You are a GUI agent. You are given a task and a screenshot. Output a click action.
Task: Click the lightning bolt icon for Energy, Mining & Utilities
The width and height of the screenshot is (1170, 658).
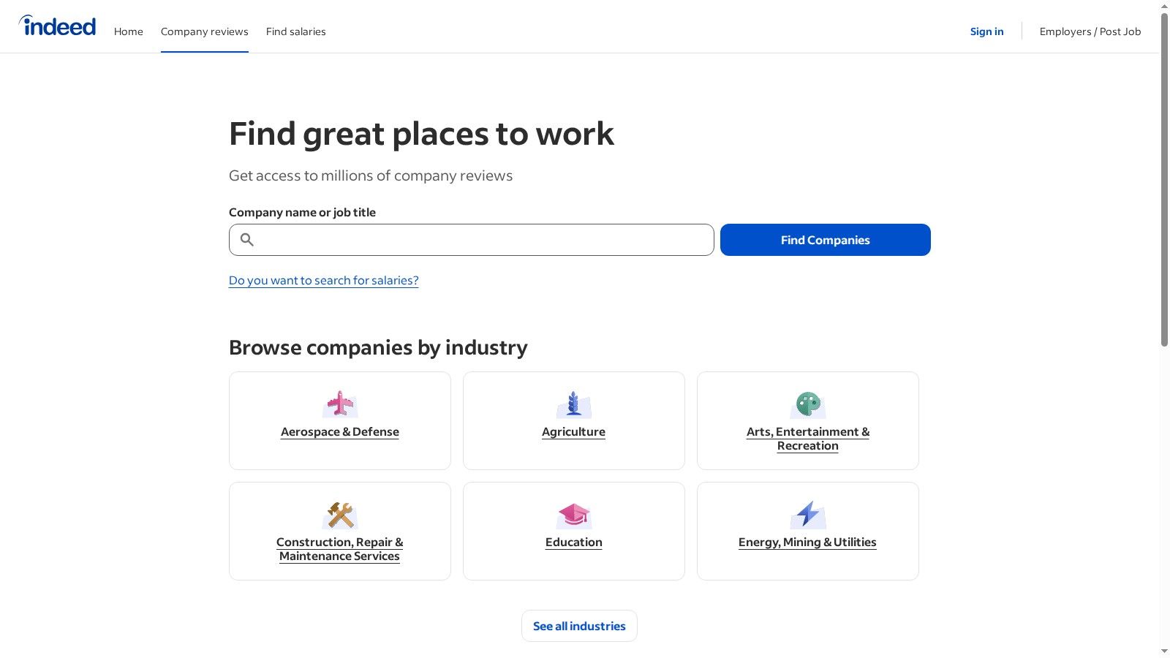(807, 515)
